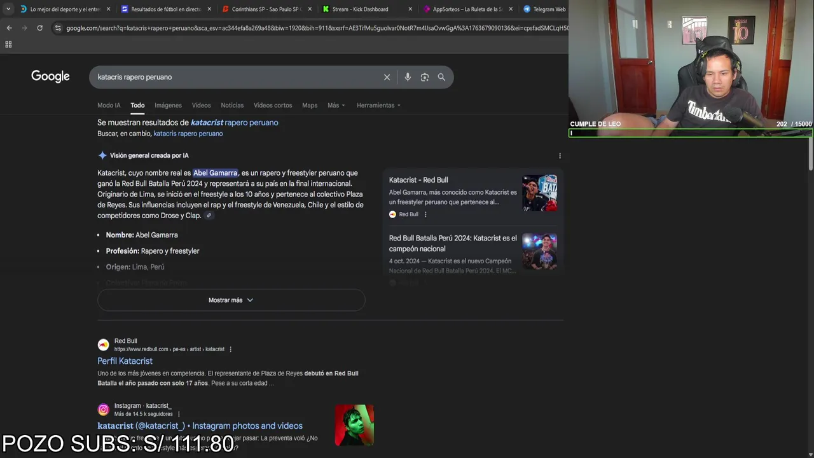Screen dimensions: 814x458
Task: Click the right panel vertical scrollbar
Action: [811, 153]
